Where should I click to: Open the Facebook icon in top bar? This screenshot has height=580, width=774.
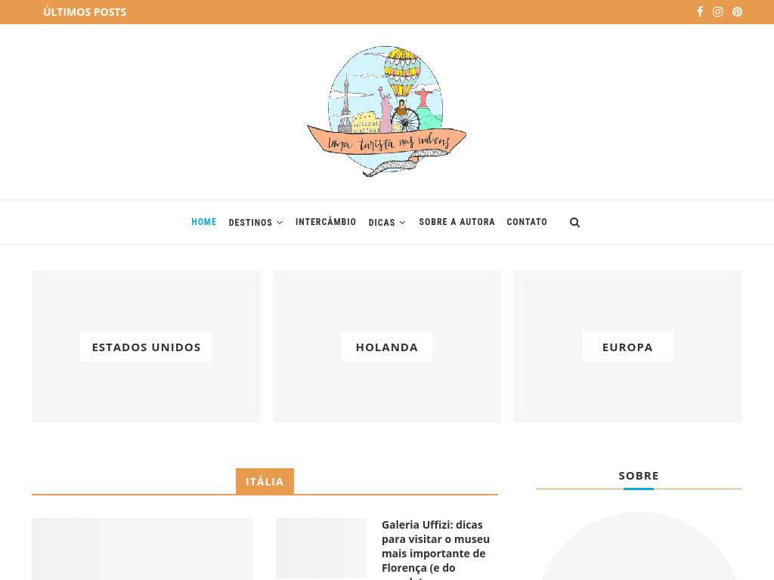pos(699,12)
